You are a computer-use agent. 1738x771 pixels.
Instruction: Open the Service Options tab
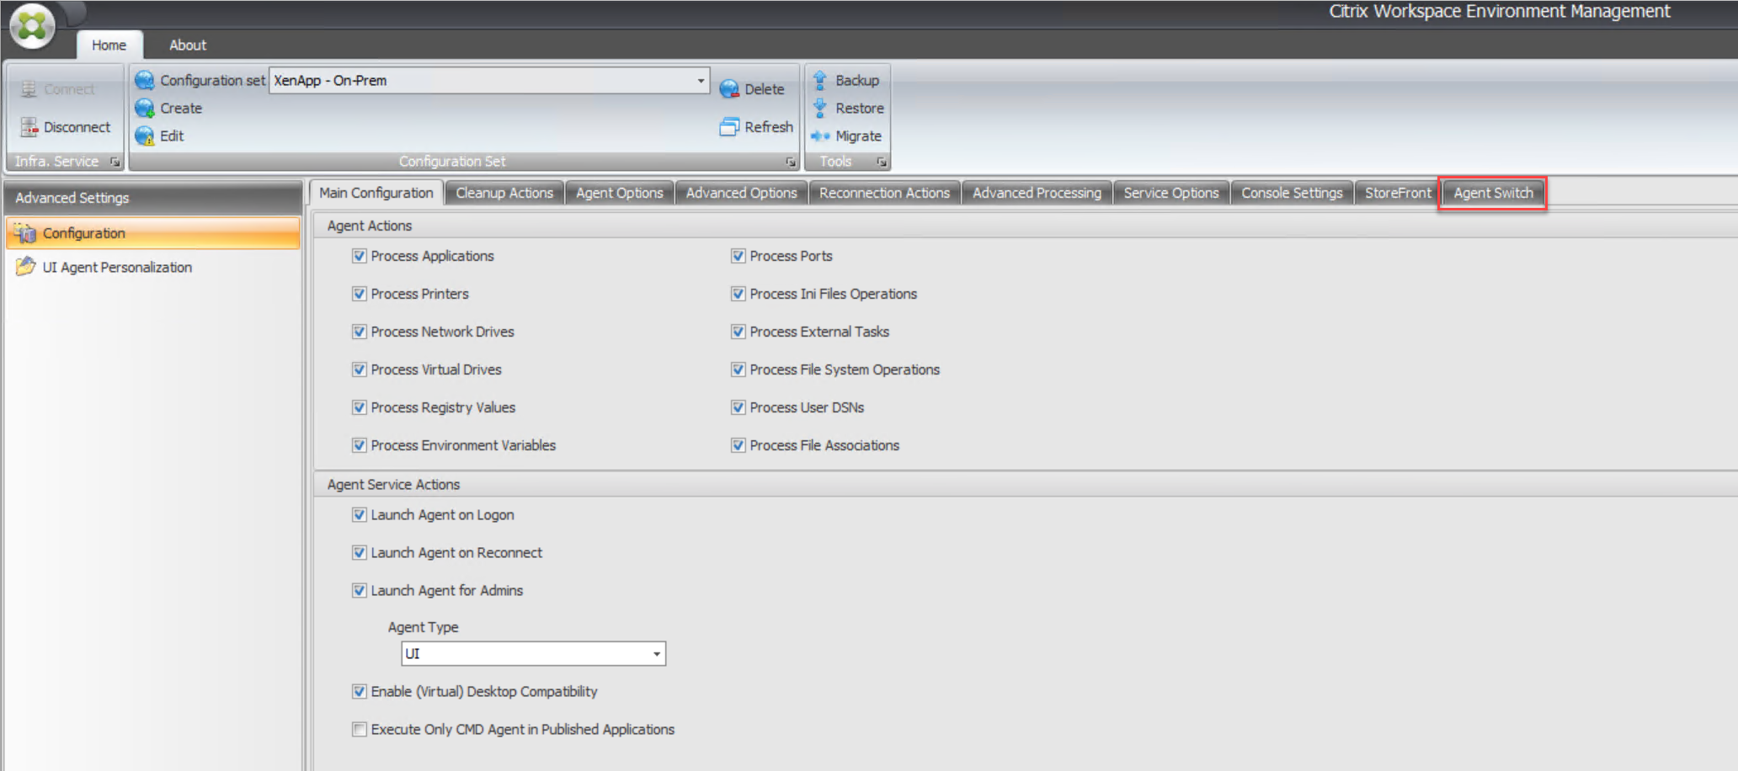click(1171, 193)
